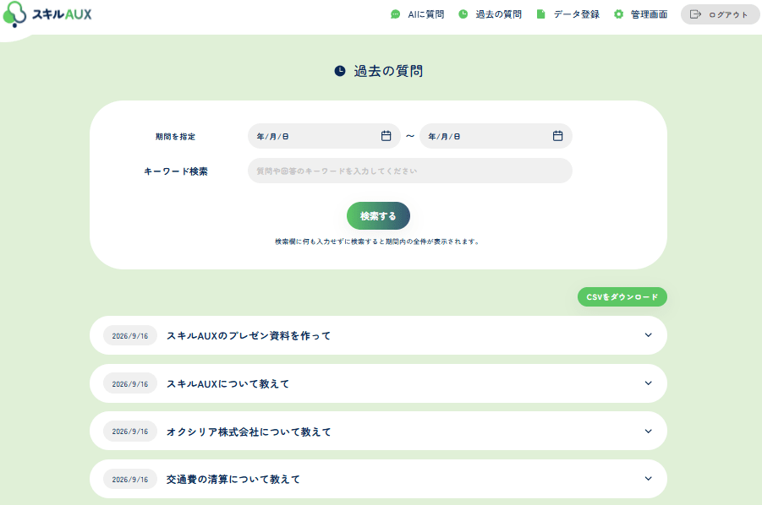Open the end date calendar picker icon

[557, 136]
